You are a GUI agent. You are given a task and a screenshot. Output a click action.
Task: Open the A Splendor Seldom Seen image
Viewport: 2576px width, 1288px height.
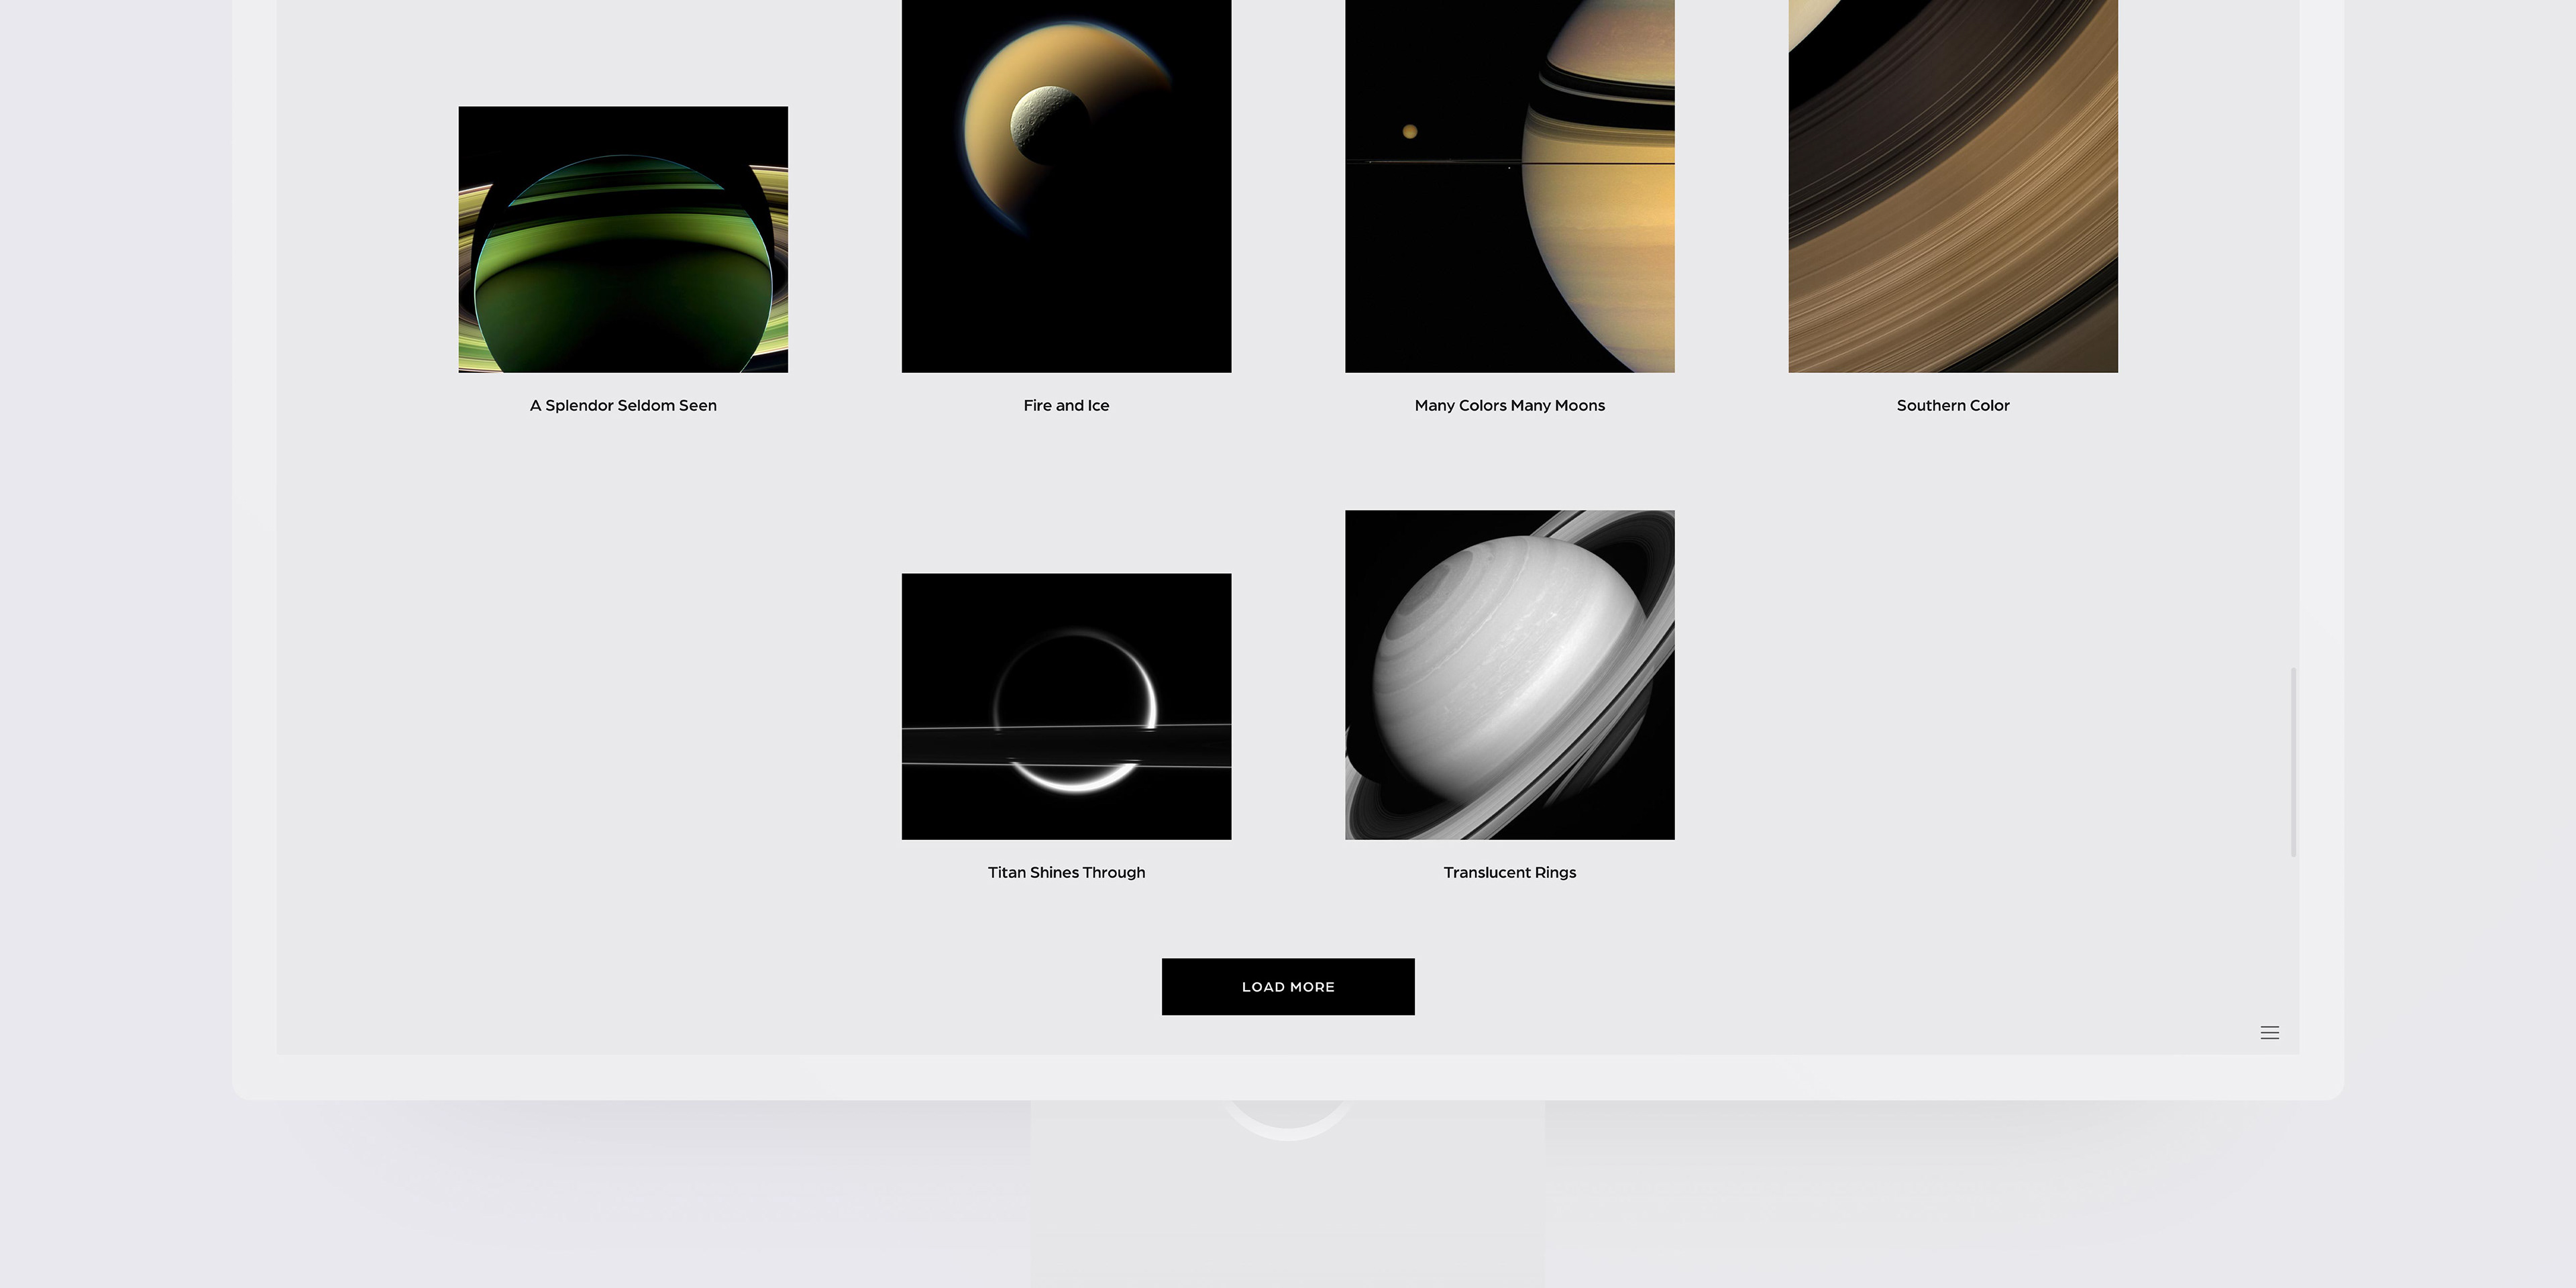tap(623, 239)
